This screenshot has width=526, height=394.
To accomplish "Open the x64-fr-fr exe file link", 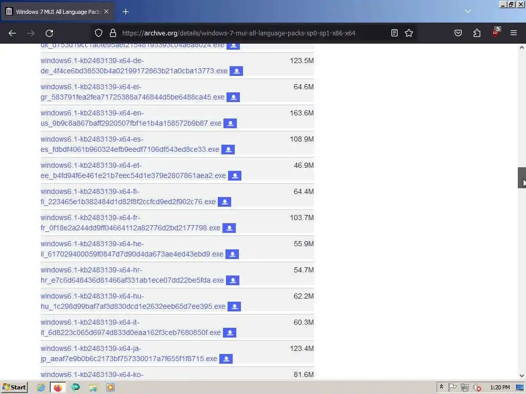I will click(x=130, y=223).
